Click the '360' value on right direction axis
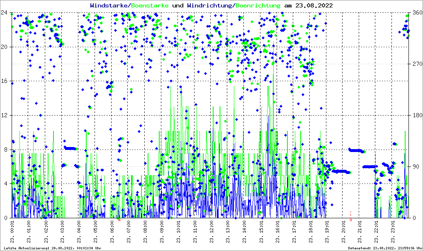423x251 pixels. click(x=417, y=12)
